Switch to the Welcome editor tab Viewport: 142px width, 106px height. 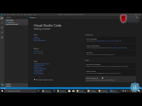point(33,18)
